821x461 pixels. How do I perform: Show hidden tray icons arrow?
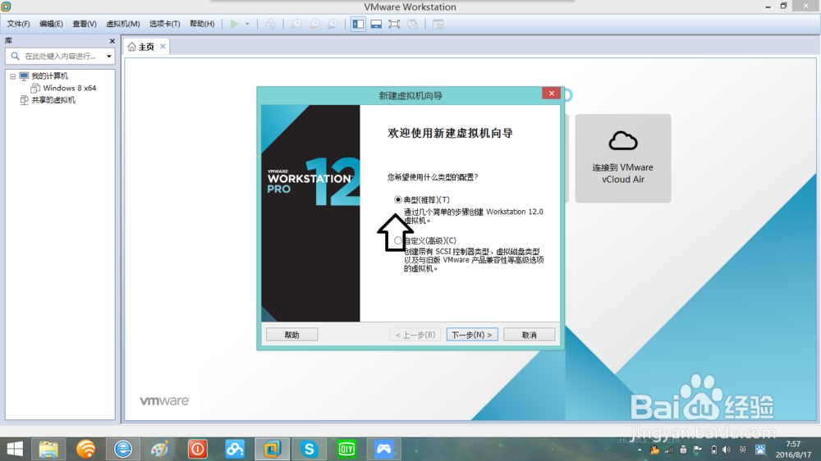click(640, 450)
